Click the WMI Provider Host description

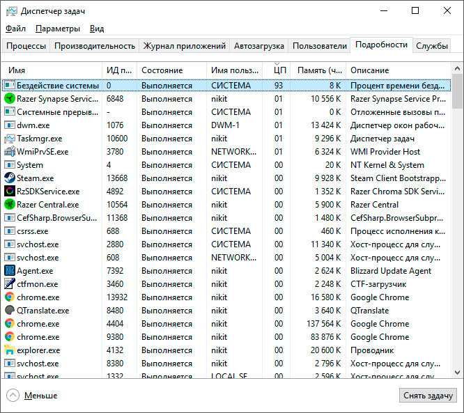[385, 152]
